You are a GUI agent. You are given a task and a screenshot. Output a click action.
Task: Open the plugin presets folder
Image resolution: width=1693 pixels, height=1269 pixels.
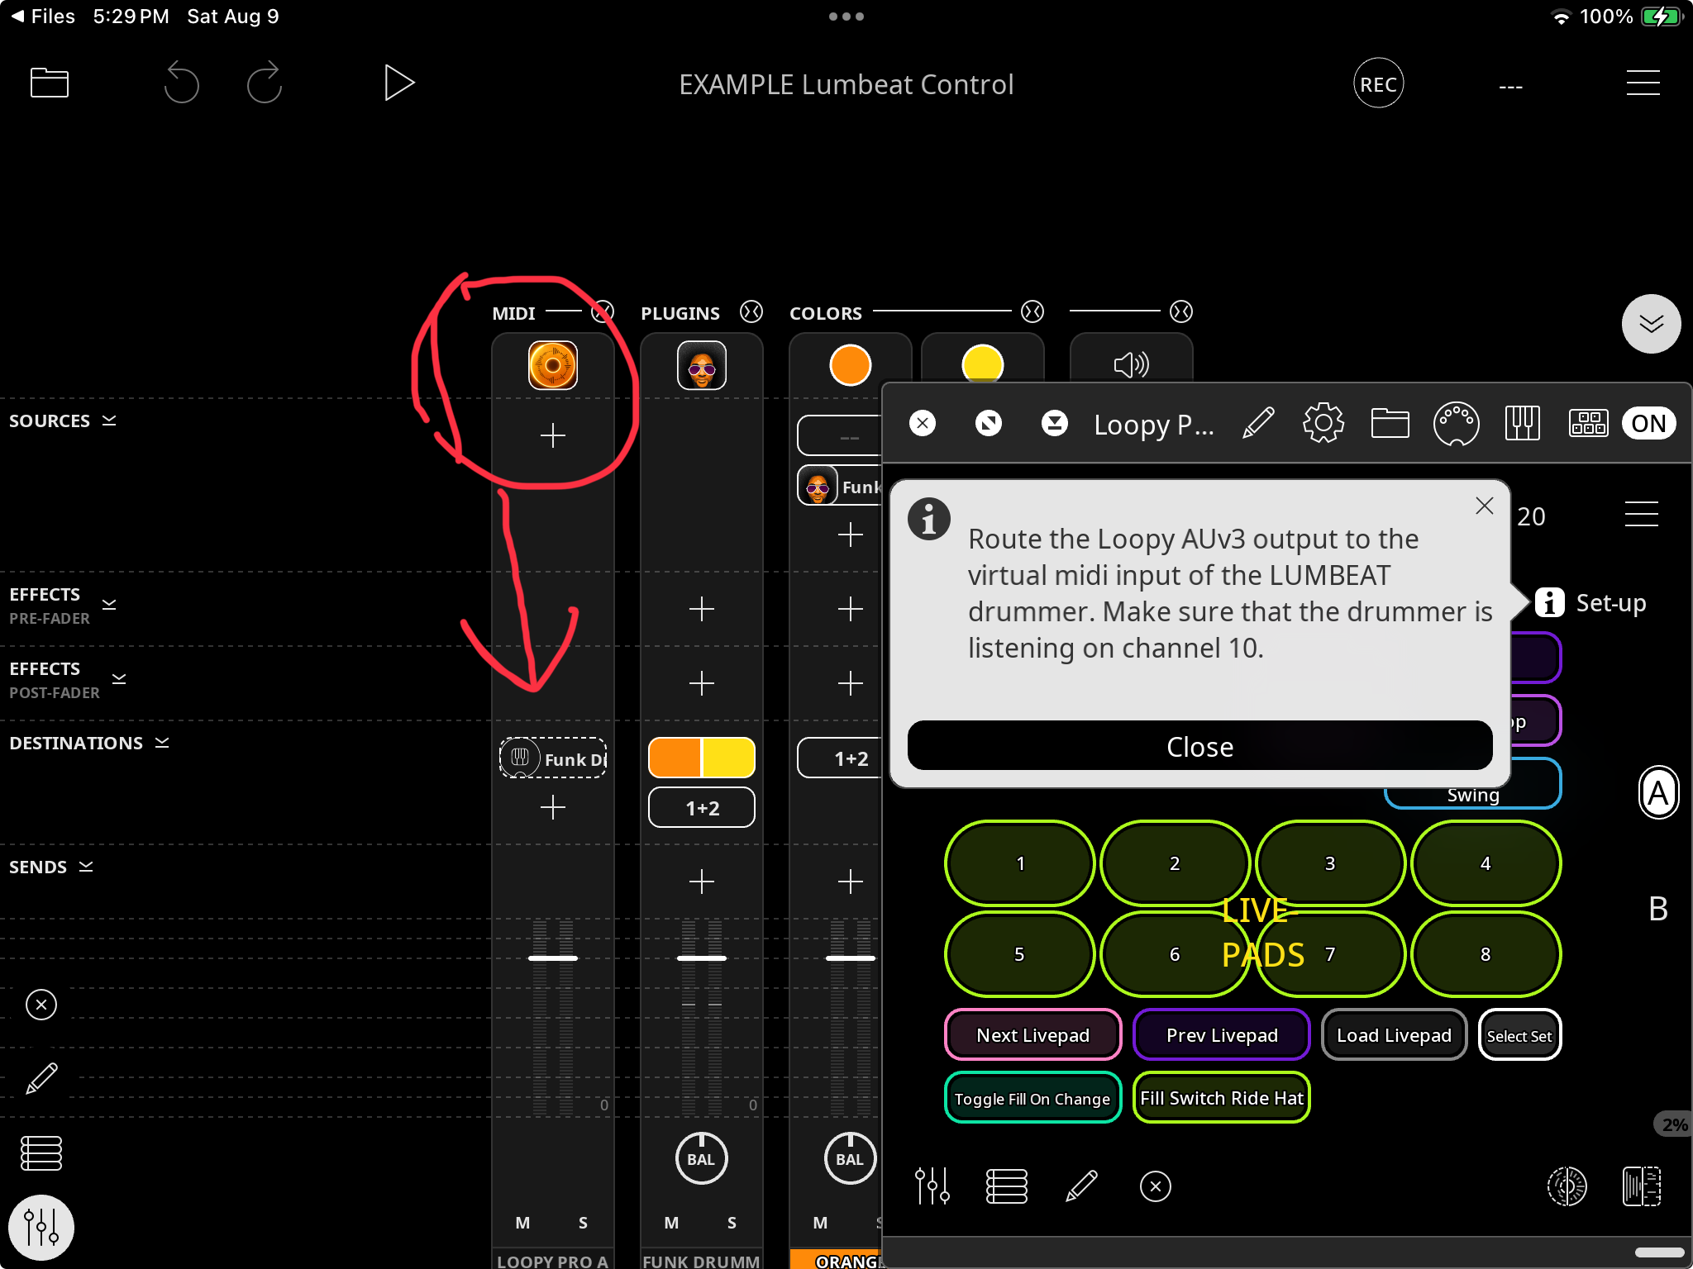(1390, 424)
